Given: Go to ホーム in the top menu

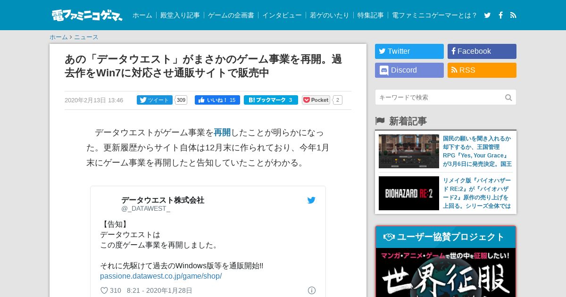Looking at the screenshot, I should [142, 15].
